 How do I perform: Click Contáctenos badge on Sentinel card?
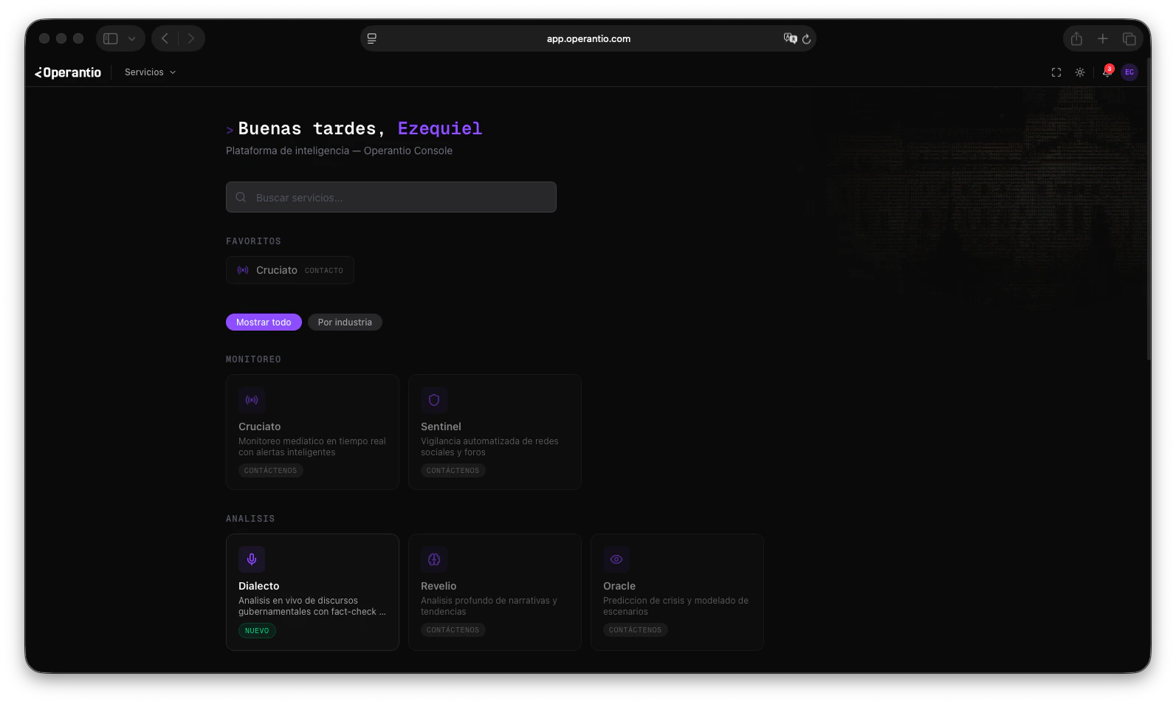pos(453,471)
